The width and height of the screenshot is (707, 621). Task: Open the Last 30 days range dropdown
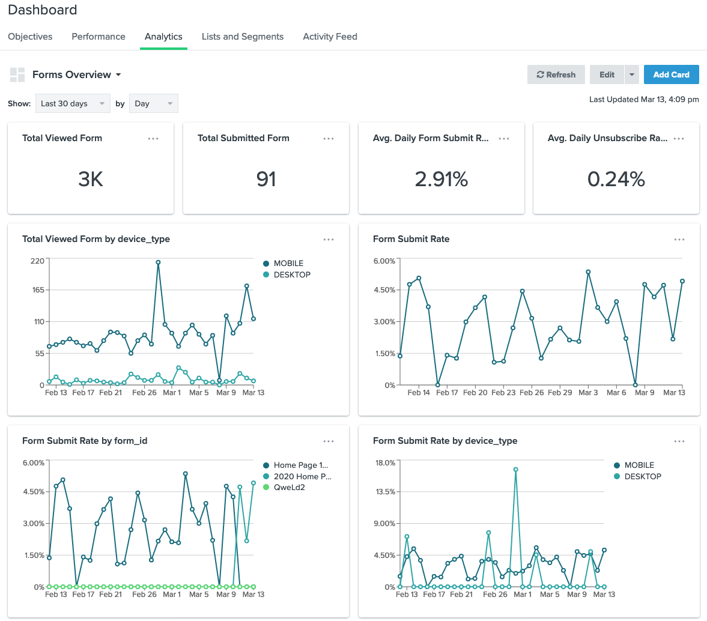[73, 104]
